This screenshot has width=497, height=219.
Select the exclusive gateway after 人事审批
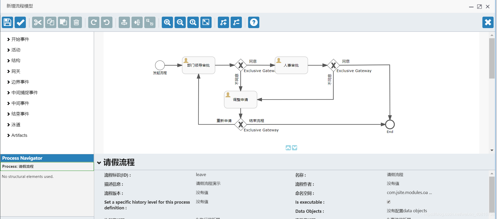[333, 65]
